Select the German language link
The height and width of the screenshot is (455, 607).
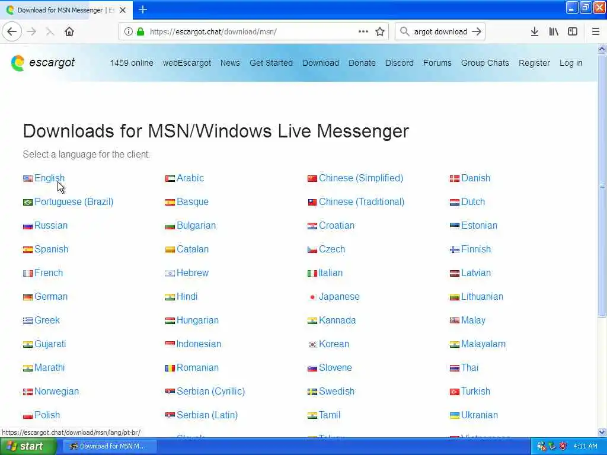[x=51, y=296]
